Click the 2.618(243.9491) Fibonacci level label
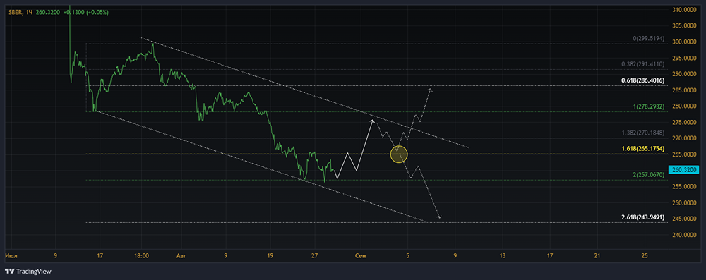This screenshot has height=280, width=706. (x=643, y=217)
